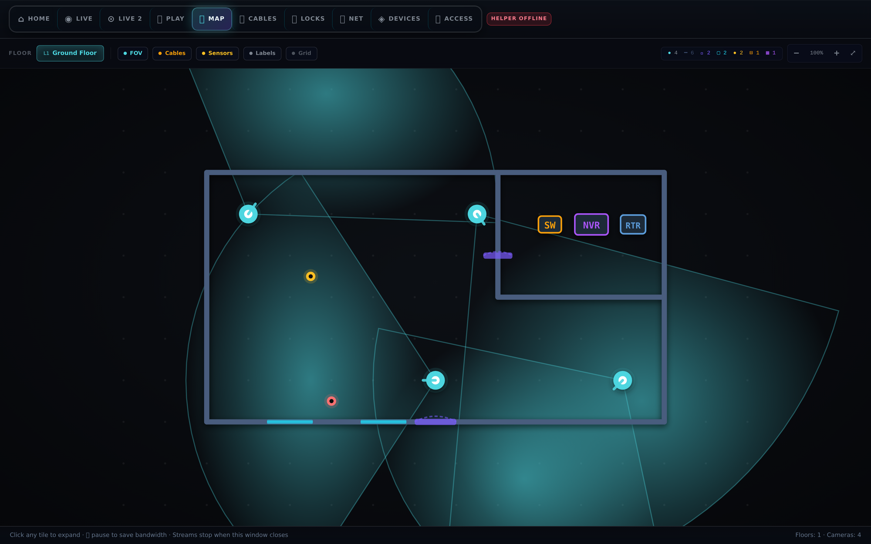The image size is (871, 544).
Task: Click the 'Floors: 1 · Cameras: 4' status text
Action: 828,535
